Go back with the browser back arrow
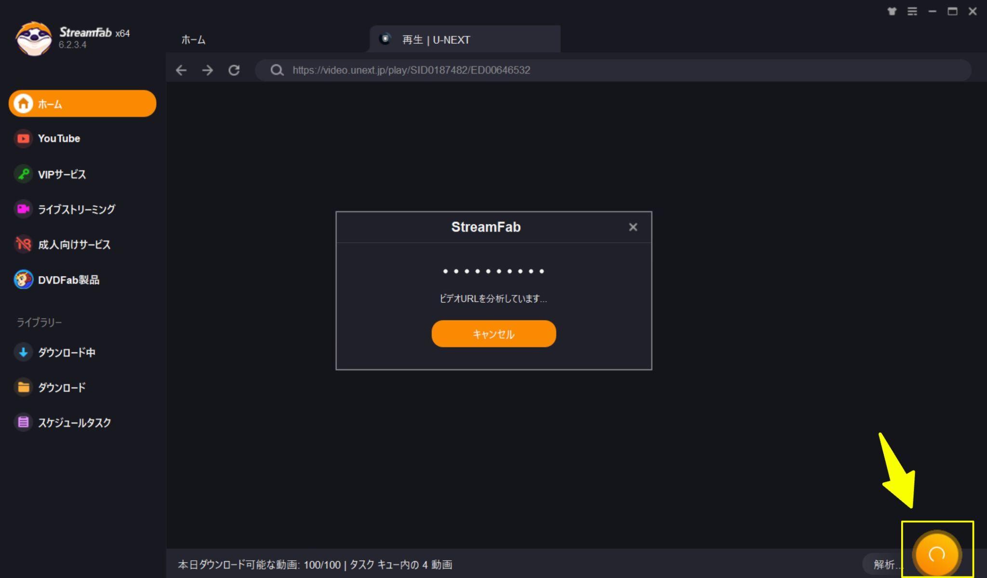Screen dimensions: 987x578 (181, 70)
